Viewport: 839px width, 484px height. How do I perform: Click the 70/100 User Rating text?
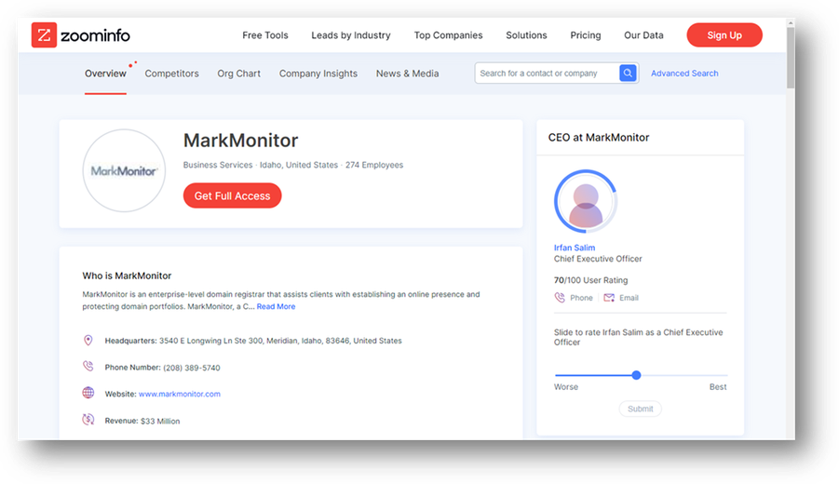click(590, 280)
